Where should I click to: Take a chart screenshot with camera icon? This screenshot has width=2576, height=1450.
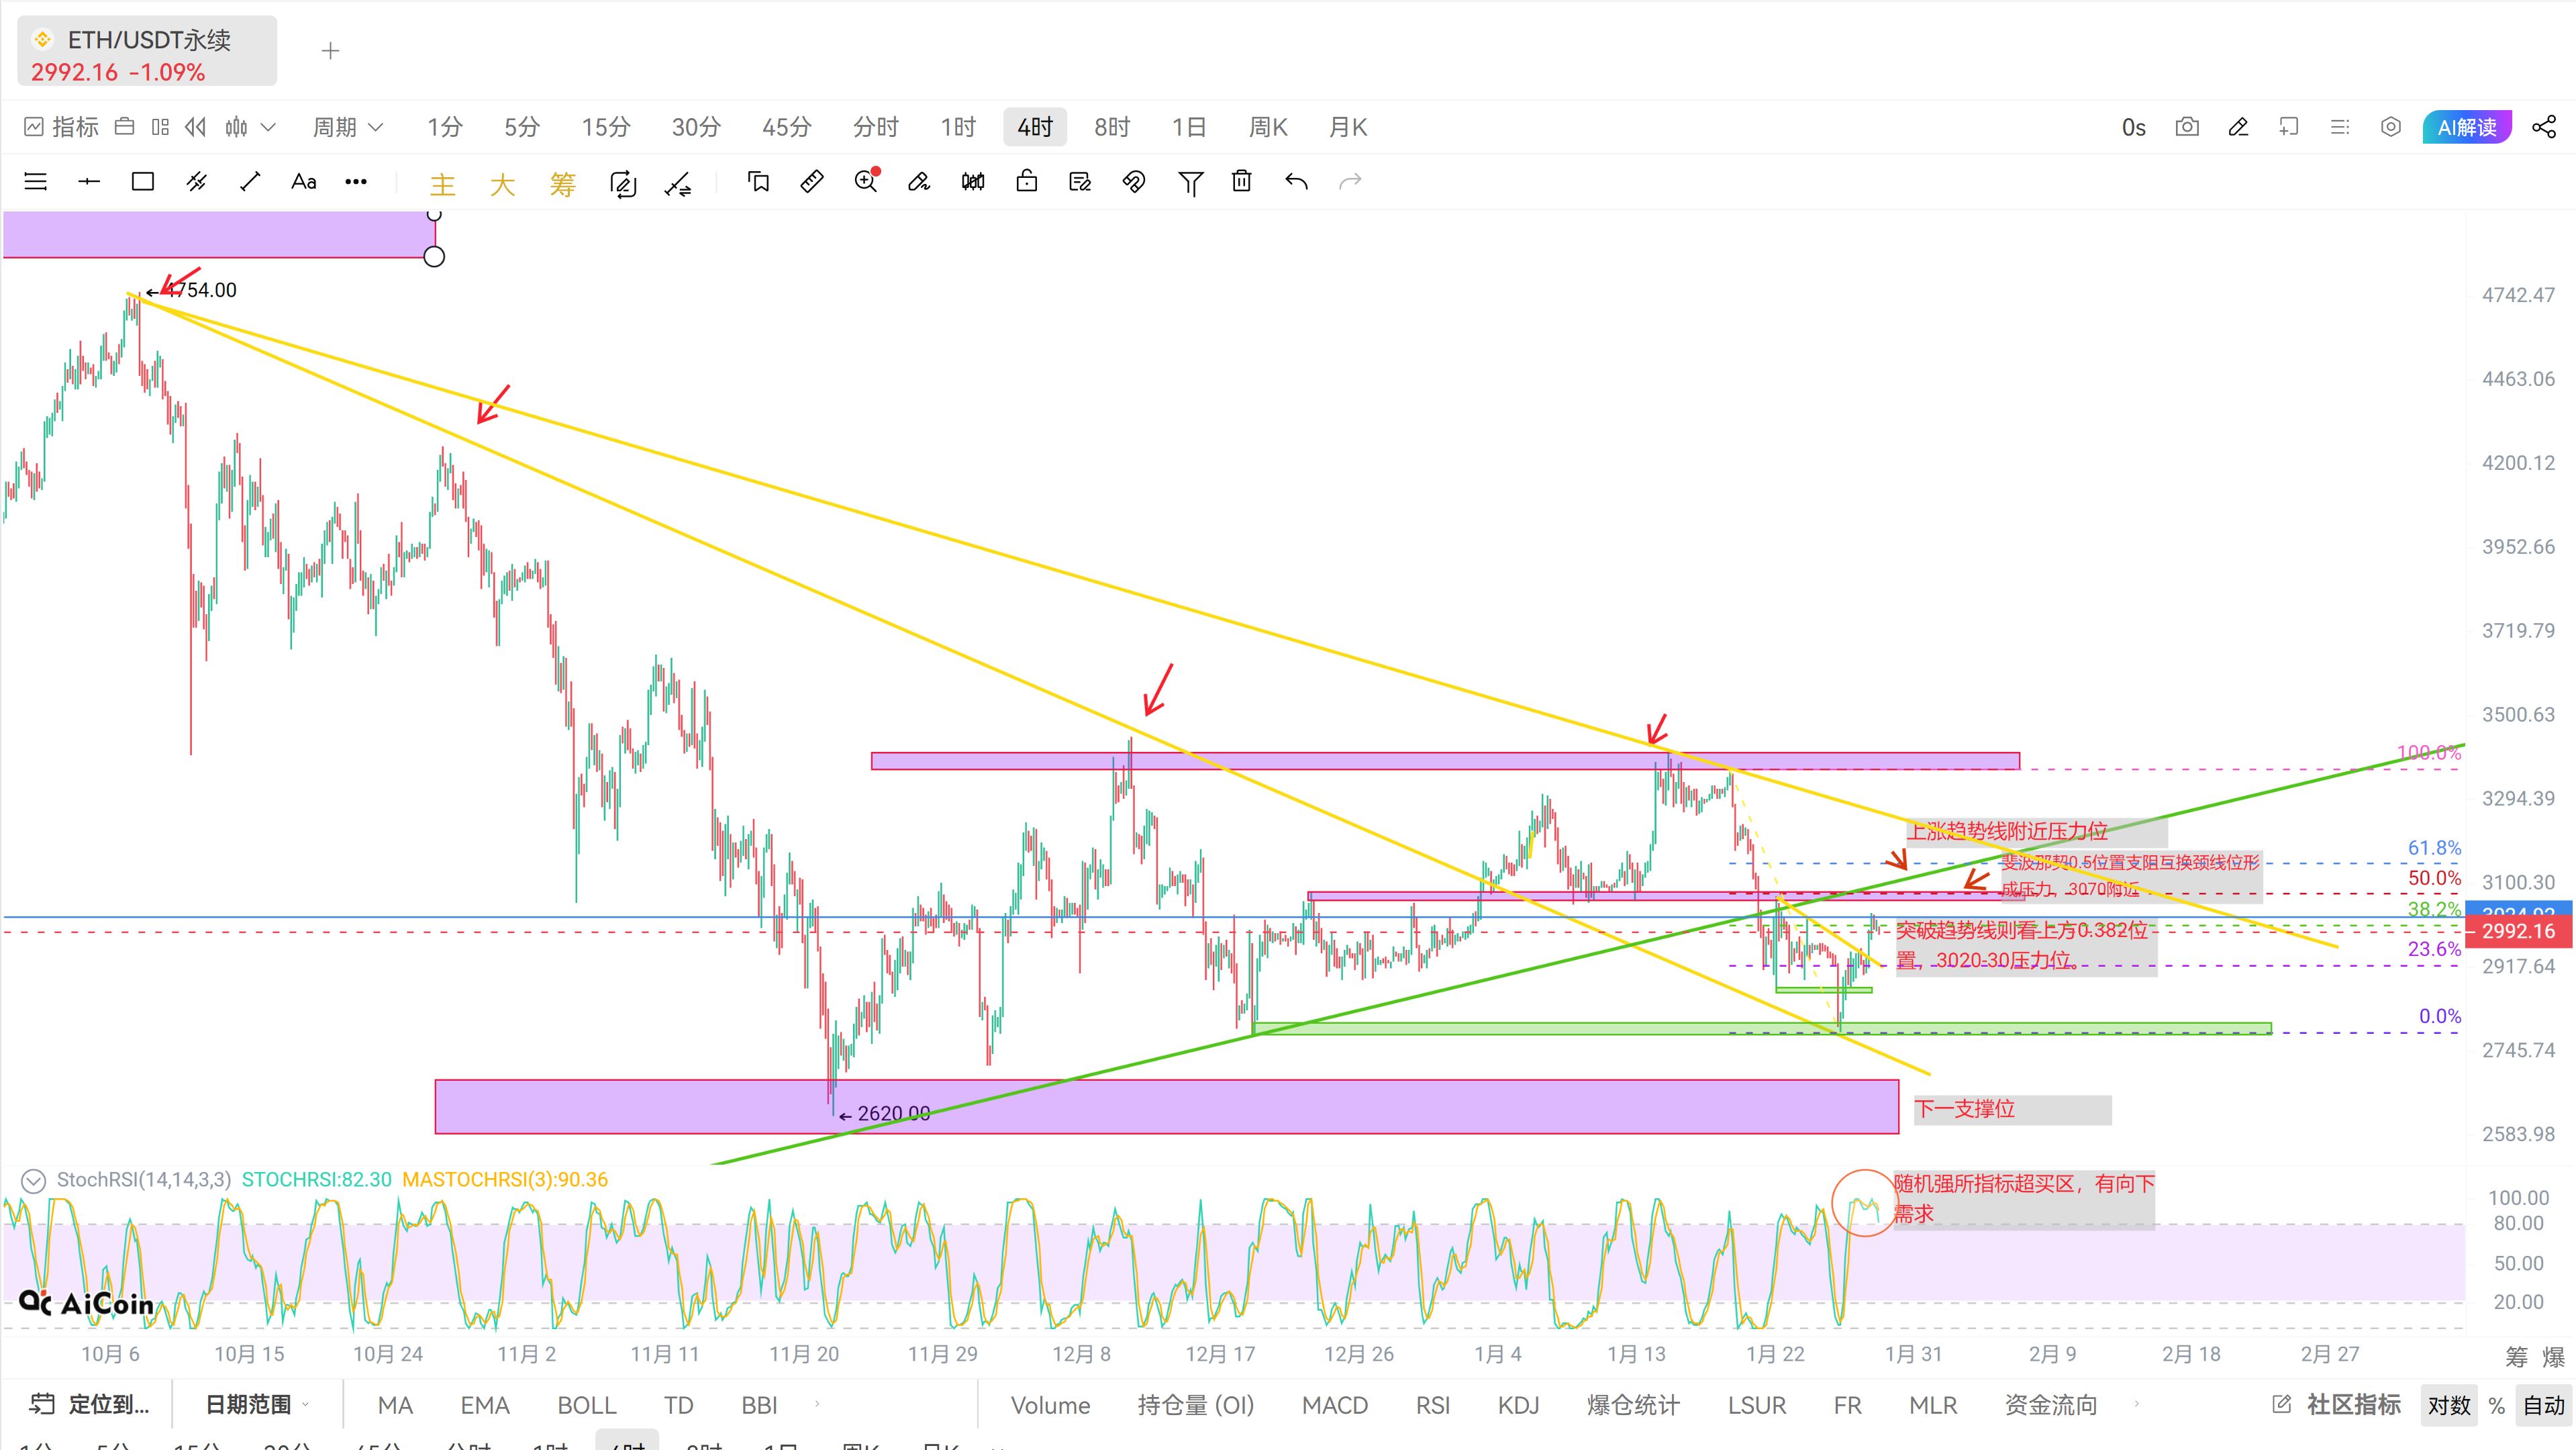tap(2187, 127)
